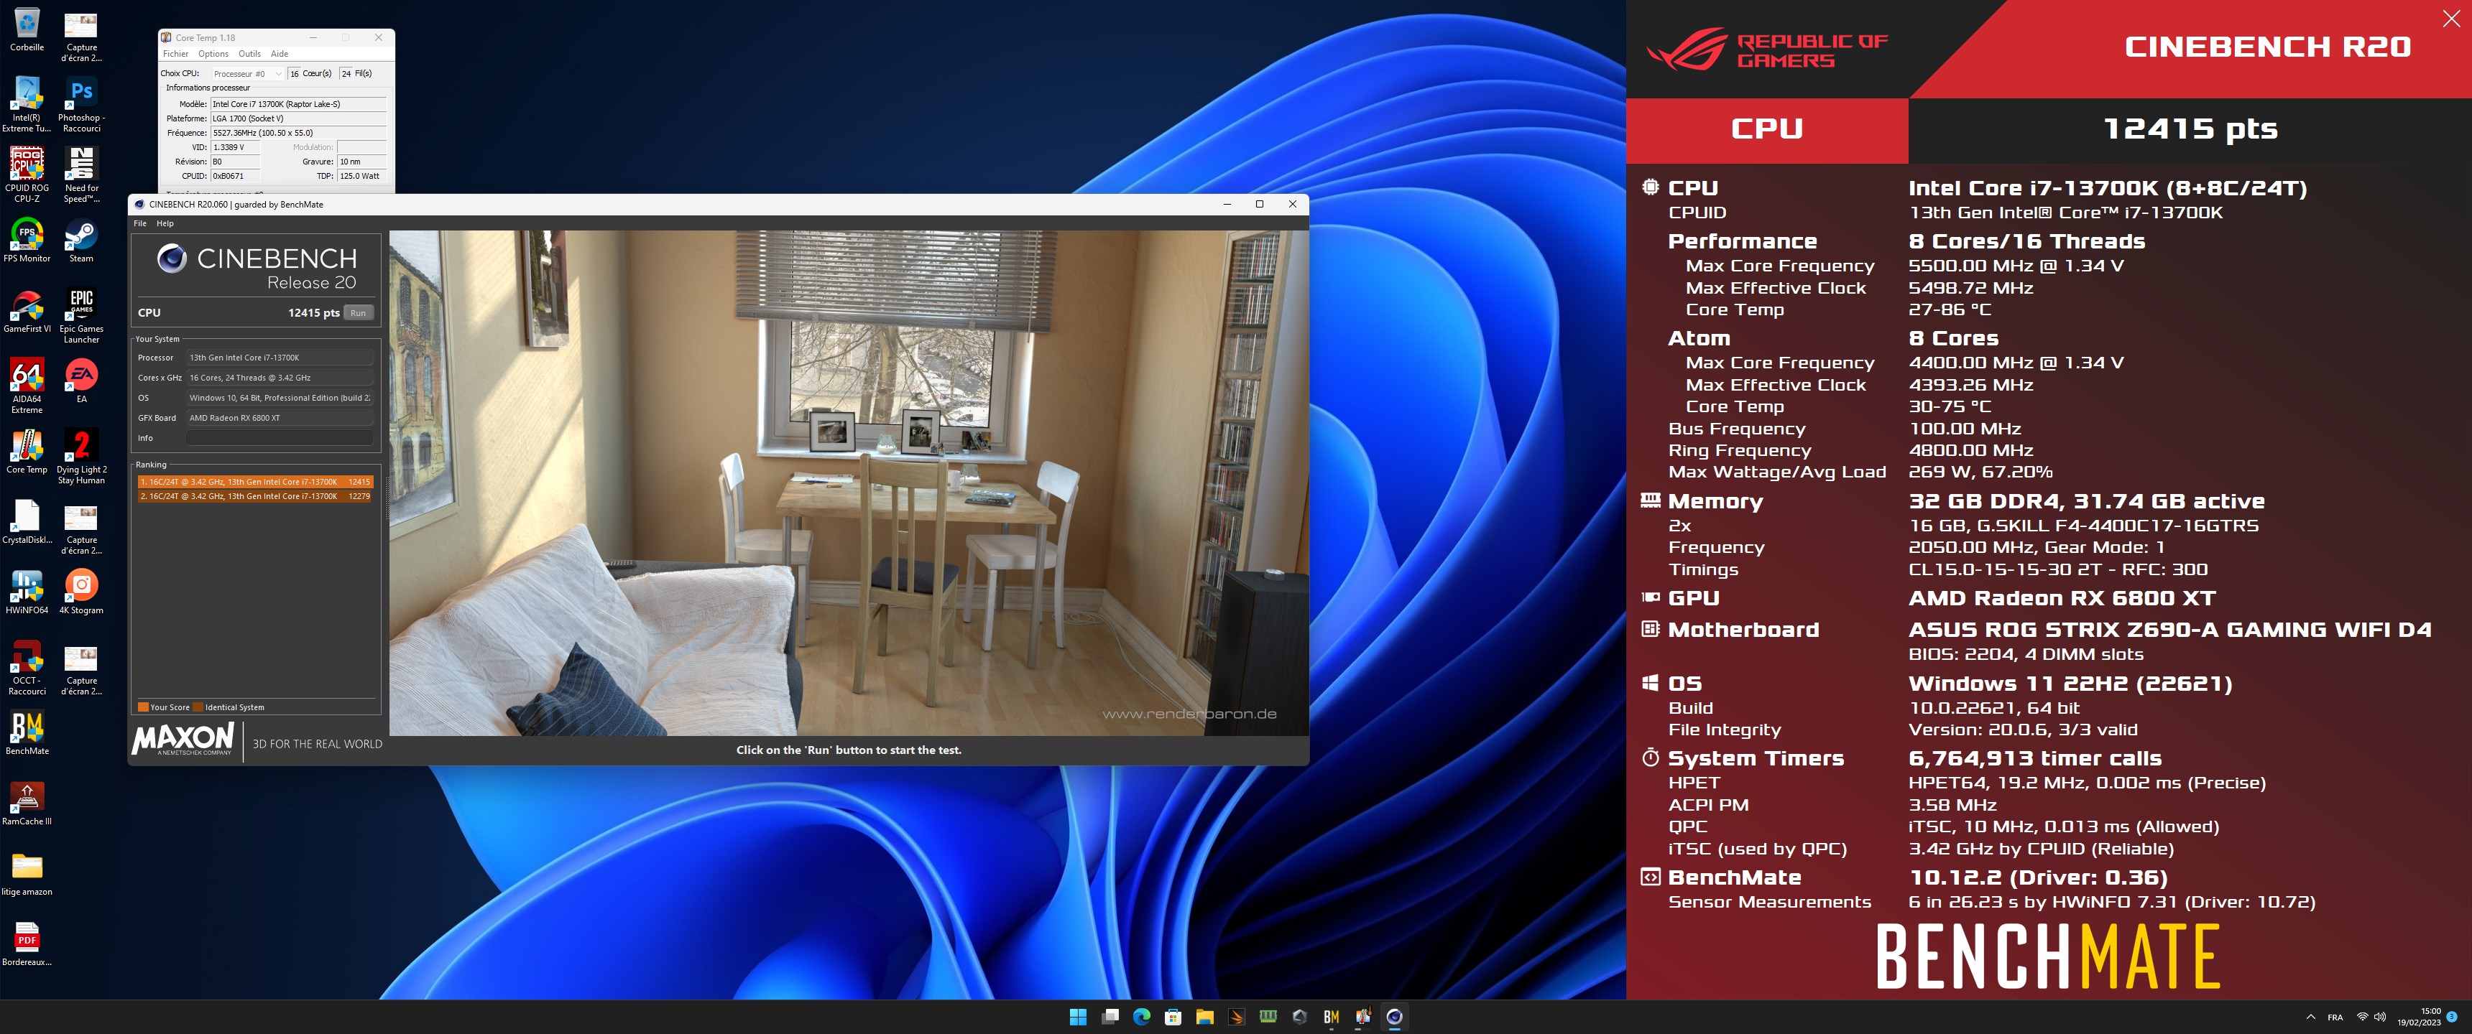Launch RamCache III desktop shortcut
2472x1034 pixels.
click(27, 803)
